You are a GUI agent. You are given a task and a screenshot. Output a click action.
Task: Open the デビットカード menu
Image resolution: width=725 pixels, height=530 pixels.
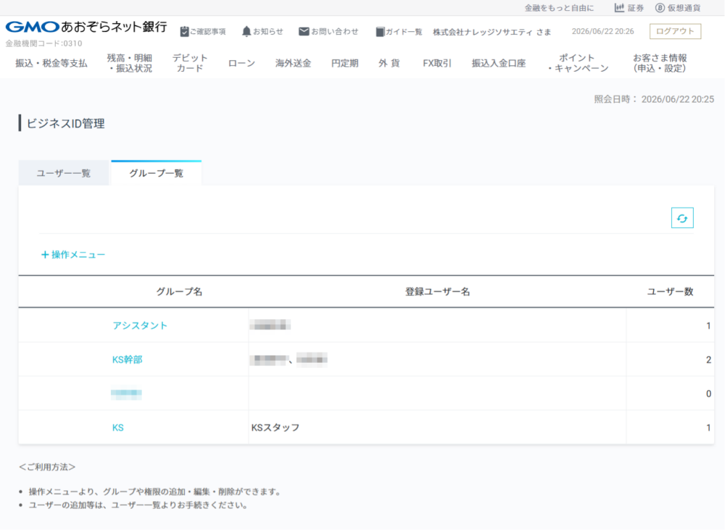[x=190, y=63]
